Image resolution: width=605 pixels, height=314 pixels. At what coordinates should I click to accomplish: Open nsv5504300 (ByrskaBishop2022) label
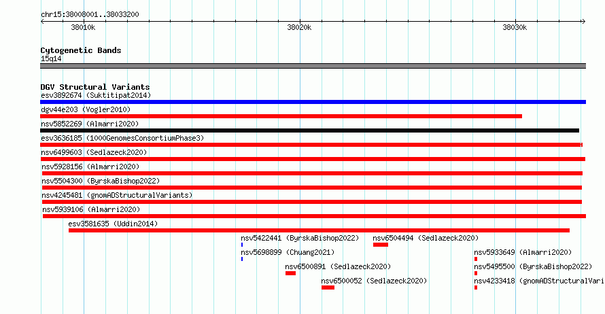point(101,181)
